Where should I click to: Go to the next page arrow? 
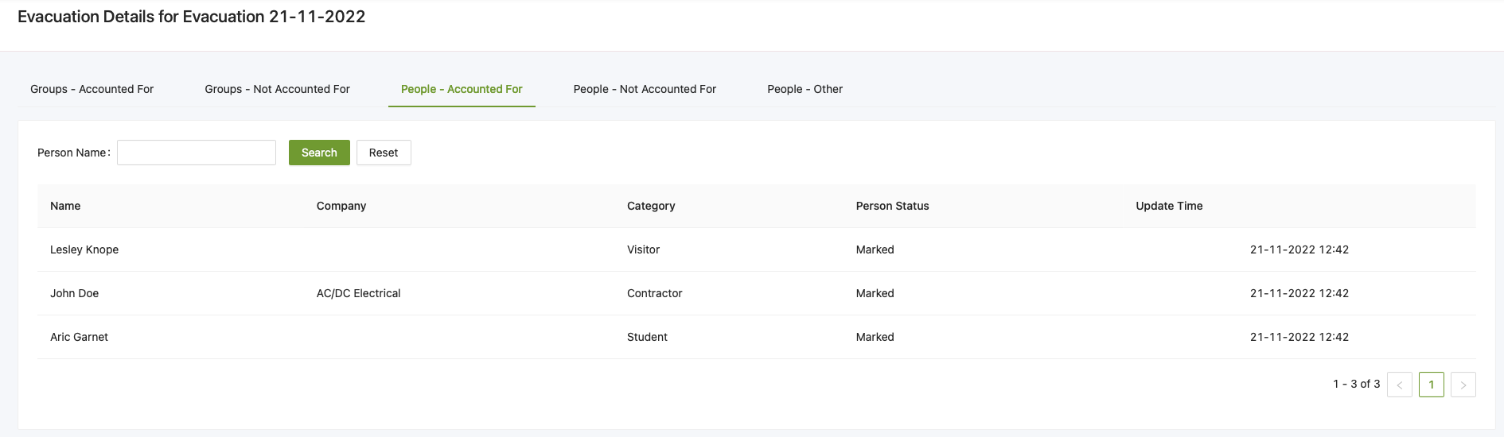1463,385
